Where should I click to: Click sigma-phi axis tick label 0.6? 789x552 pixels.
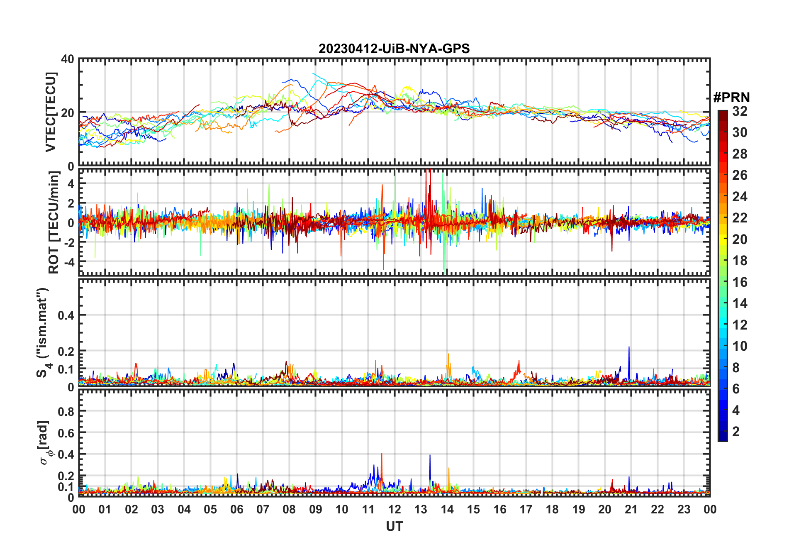[66, 433]
